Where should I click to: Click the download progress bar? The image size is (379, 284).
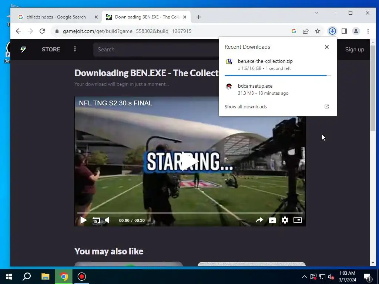tap(278, 75)
